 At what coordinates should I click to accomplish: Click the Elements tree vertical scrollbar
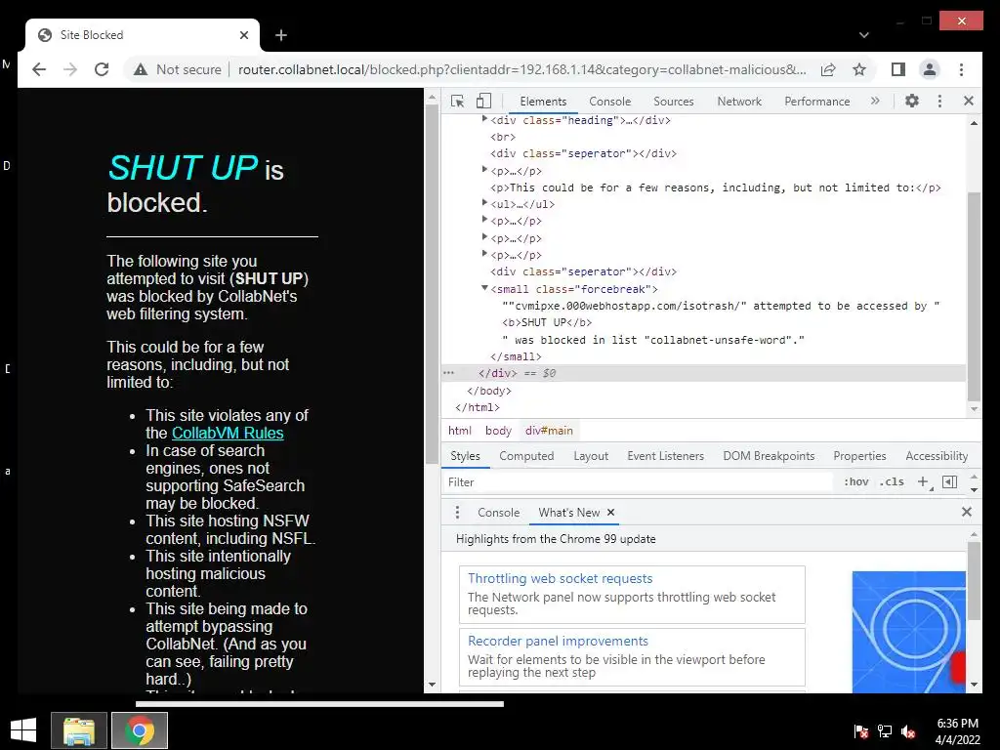point(974,297)
